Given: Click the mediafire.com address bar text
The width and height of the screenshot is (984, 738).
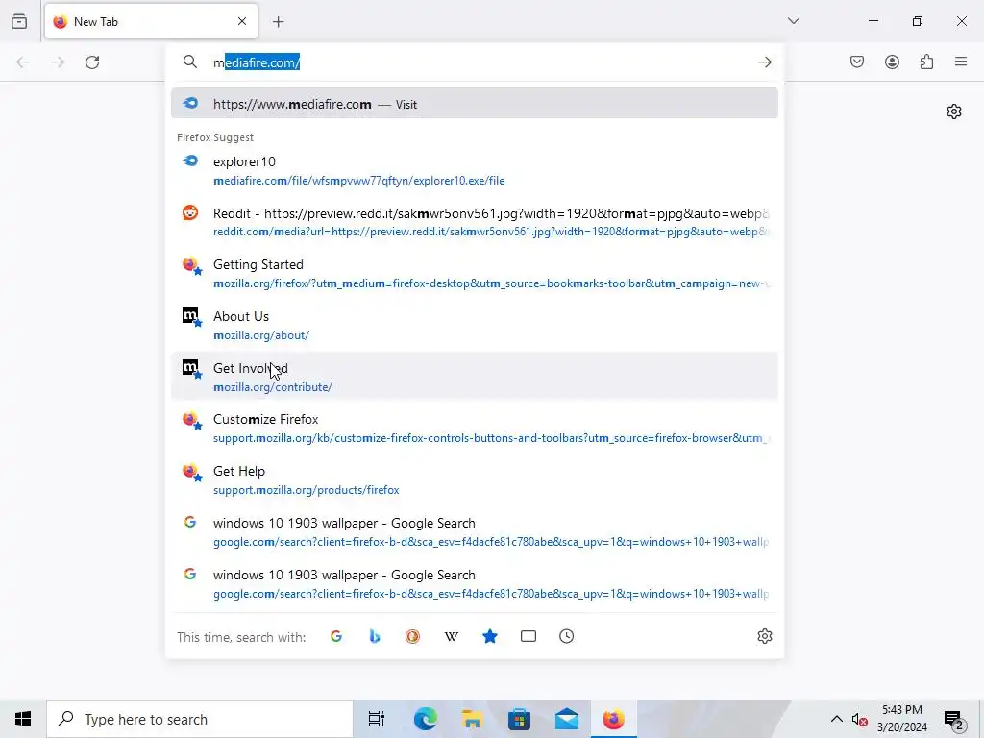Looking at the screenshot, I should click(x=257, y=62).
